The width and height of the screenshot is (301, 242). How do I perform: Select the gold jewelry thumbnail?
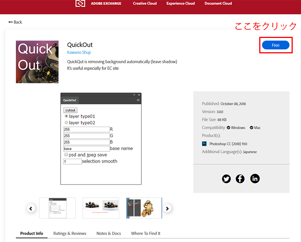click(144, 208)
